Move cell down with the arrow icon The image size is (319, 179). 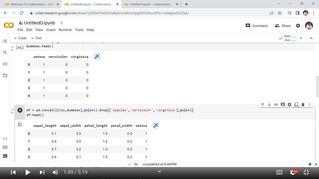(x=269, y=105)
